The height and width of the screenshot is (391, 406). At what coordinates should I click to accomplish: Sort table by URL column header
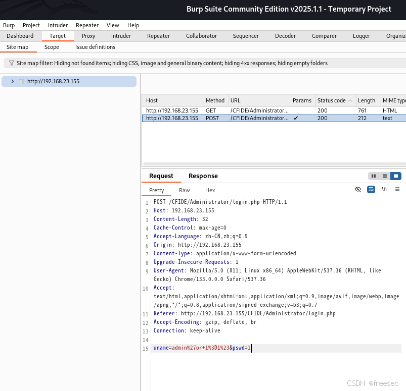pyautogui.click(x=259, y=100)
